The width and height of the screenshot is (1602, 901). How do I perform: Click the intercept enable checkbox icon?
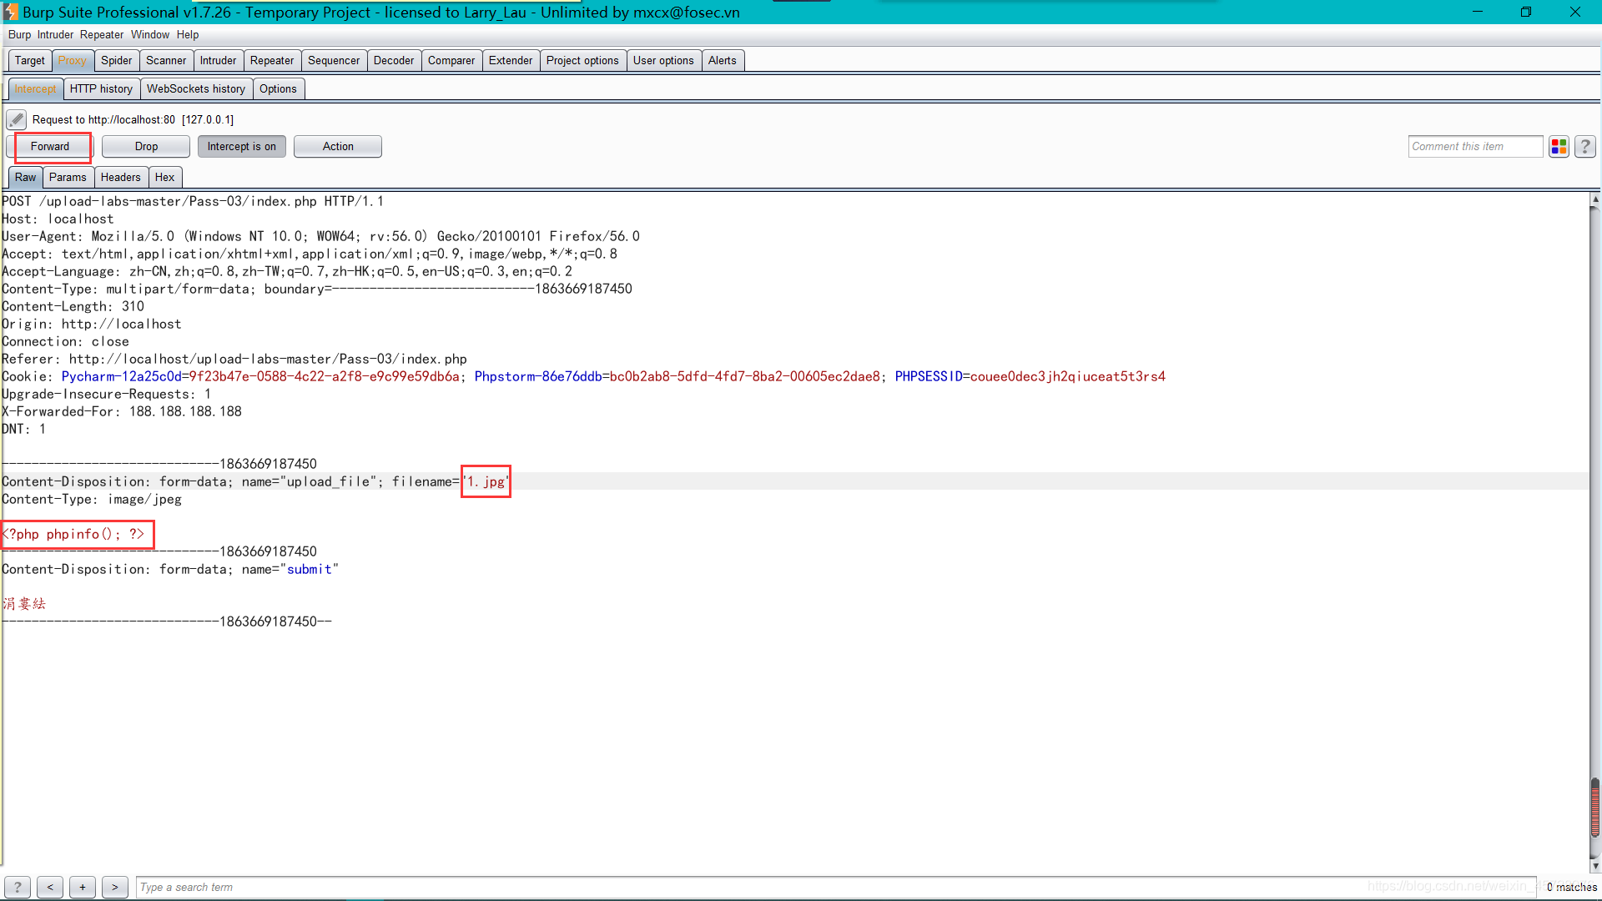(x=17, y=118)
